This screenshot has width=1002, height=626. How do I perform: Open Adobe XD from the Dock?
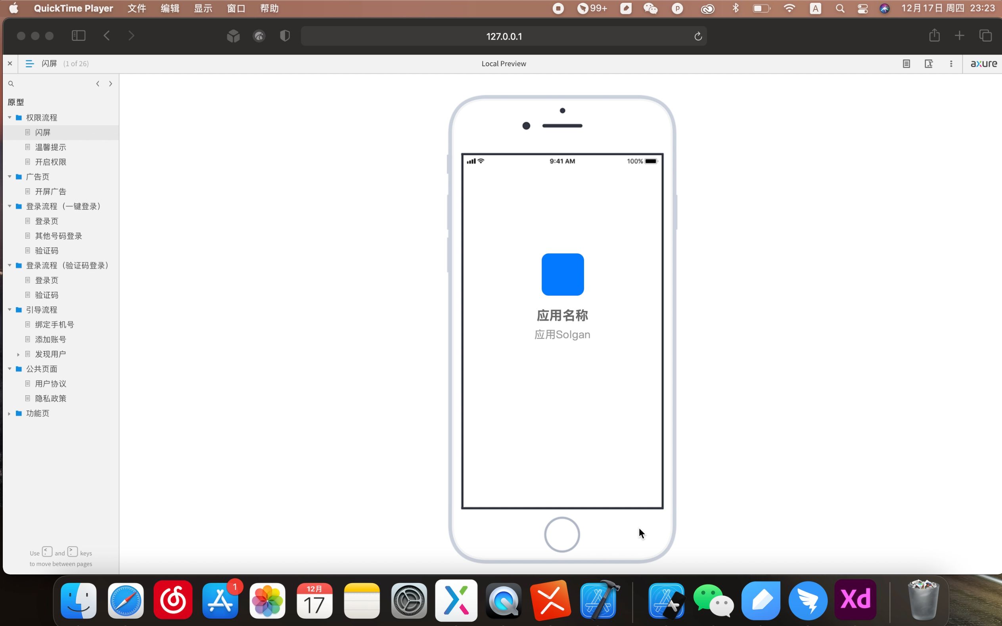[x=855, y=600]
